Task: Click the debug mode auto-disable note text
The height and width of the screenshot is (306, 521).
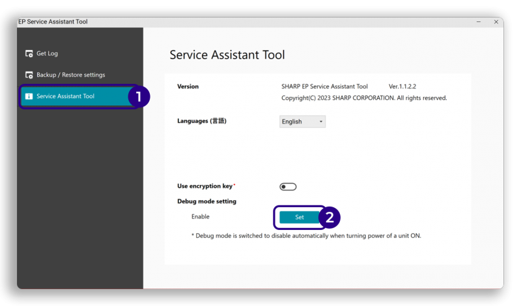Action: [306, 236]
